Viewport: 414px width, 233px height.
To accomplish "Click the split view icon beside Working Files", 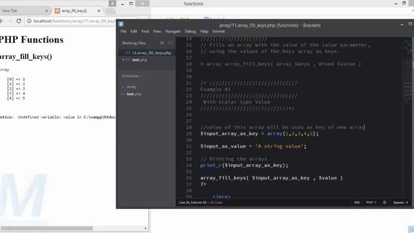I will click(x=170, y=43).
